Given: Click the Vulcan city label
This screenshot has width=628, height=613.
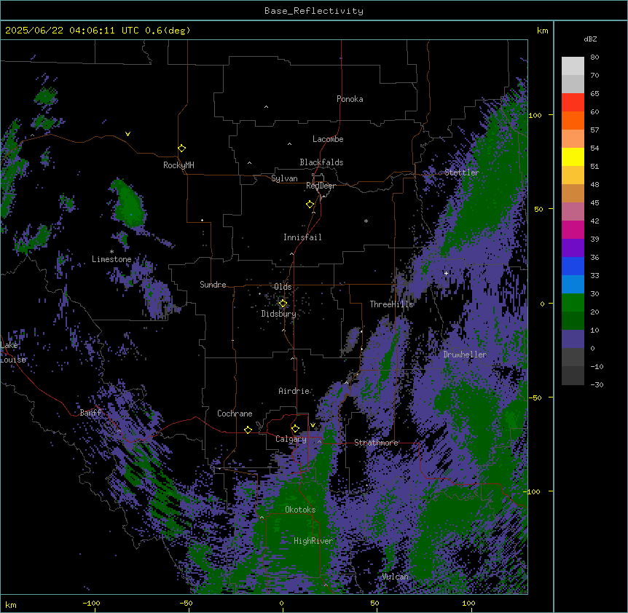Looking at the screenshot, I should pyautogui.click(x=395, y=577).
